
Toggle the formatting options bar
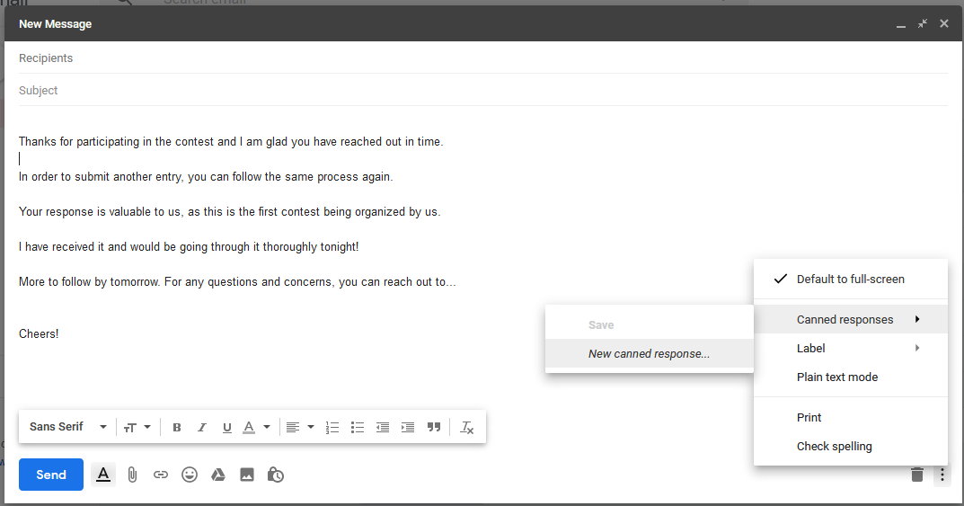103,474
